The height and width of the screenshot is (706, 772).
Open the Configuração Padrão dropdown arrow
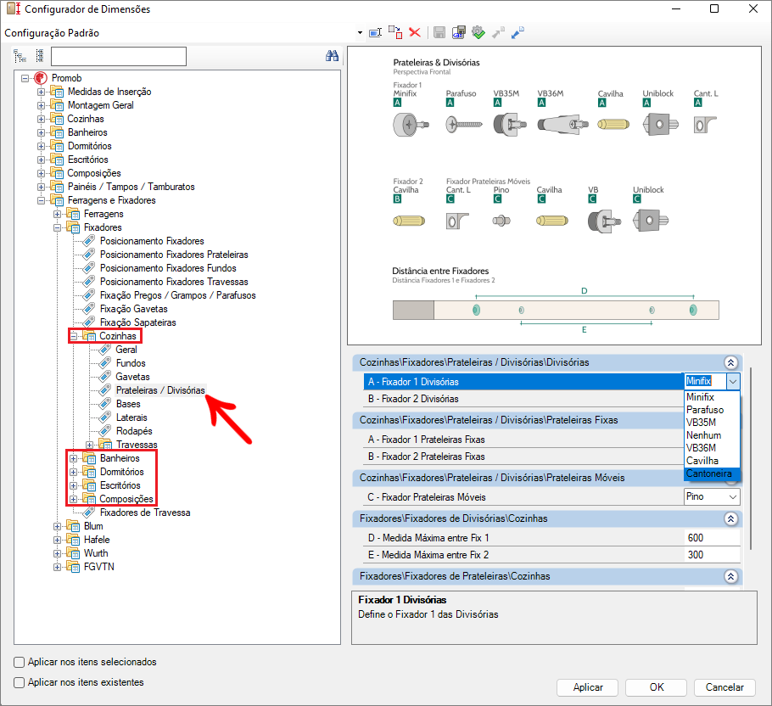360,33
